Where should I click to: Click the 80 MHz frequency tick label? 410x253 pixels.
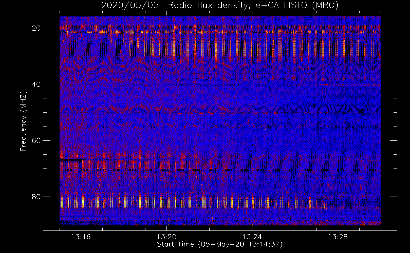click(36, 197)
